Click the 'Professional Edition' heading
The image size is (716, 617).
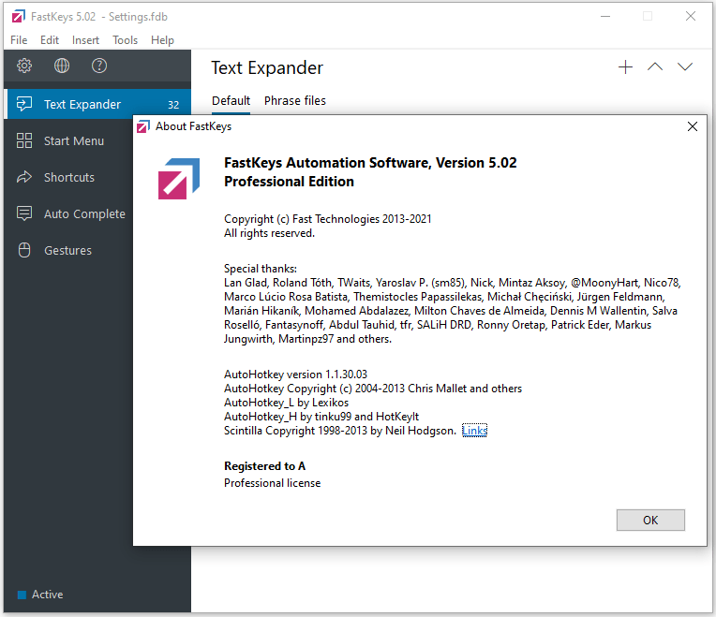coord(289,182)
